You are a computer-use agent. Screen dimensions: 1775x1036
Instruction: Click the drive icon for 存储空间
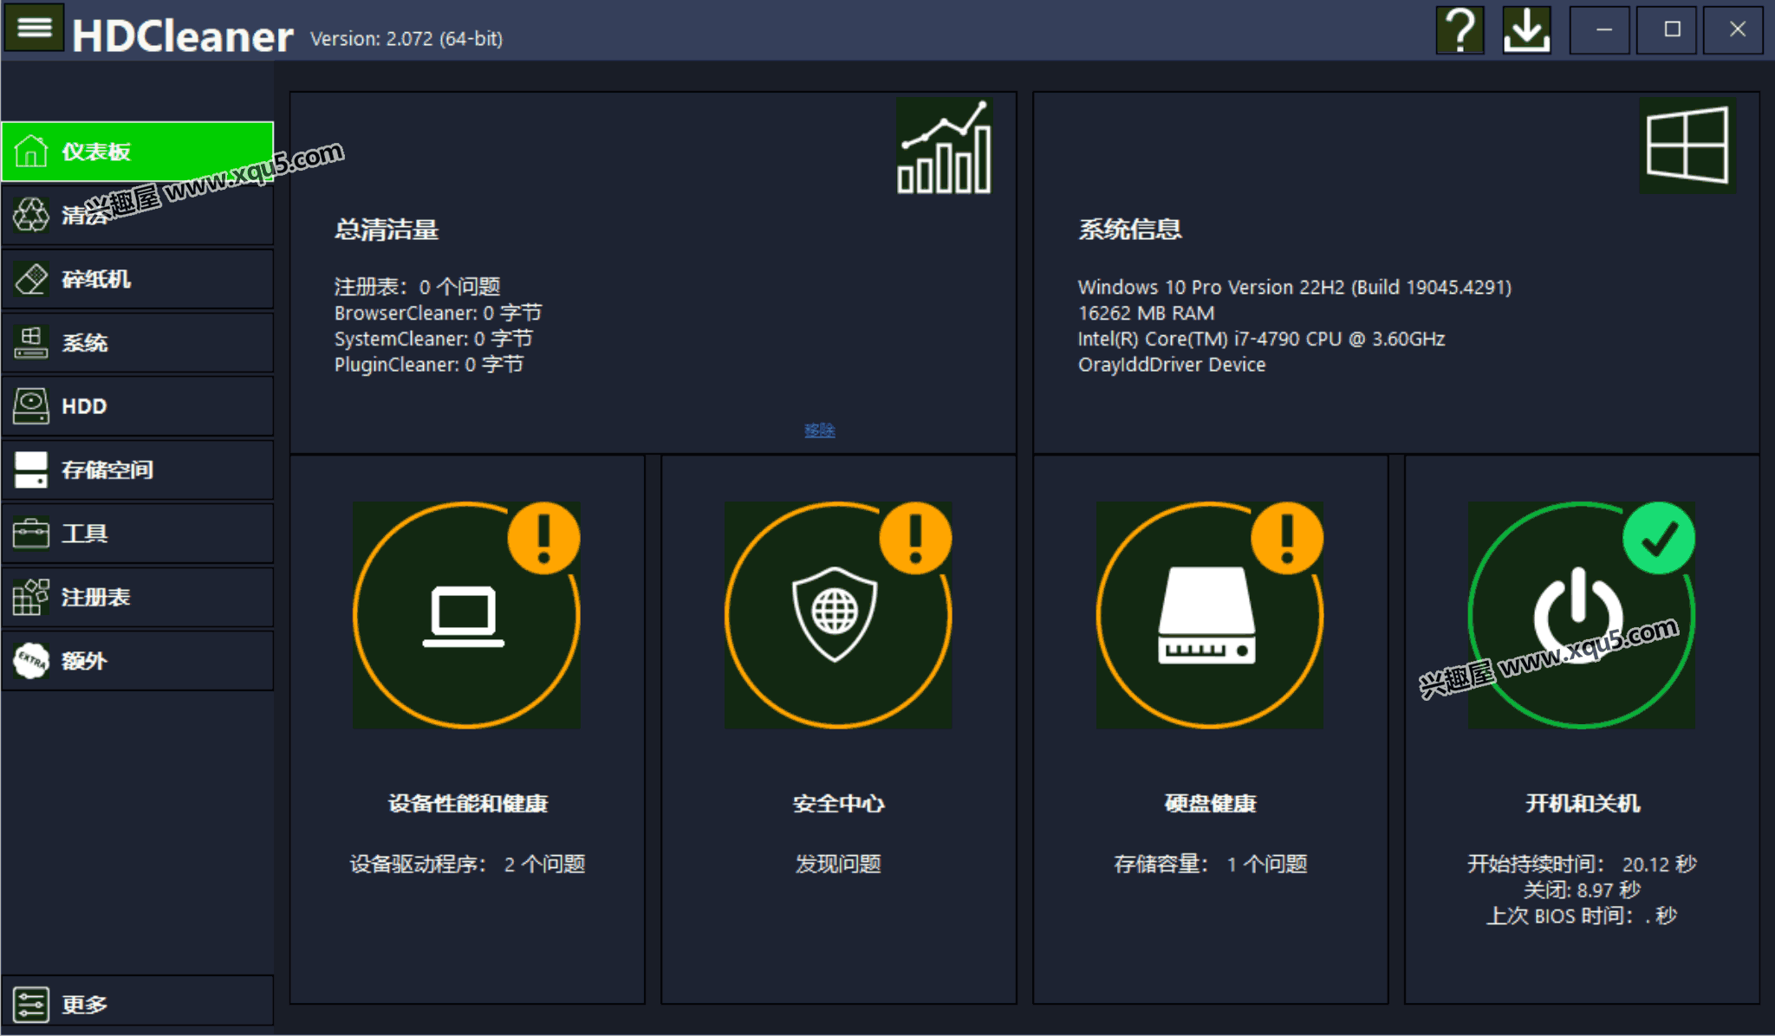click(31, 469)
